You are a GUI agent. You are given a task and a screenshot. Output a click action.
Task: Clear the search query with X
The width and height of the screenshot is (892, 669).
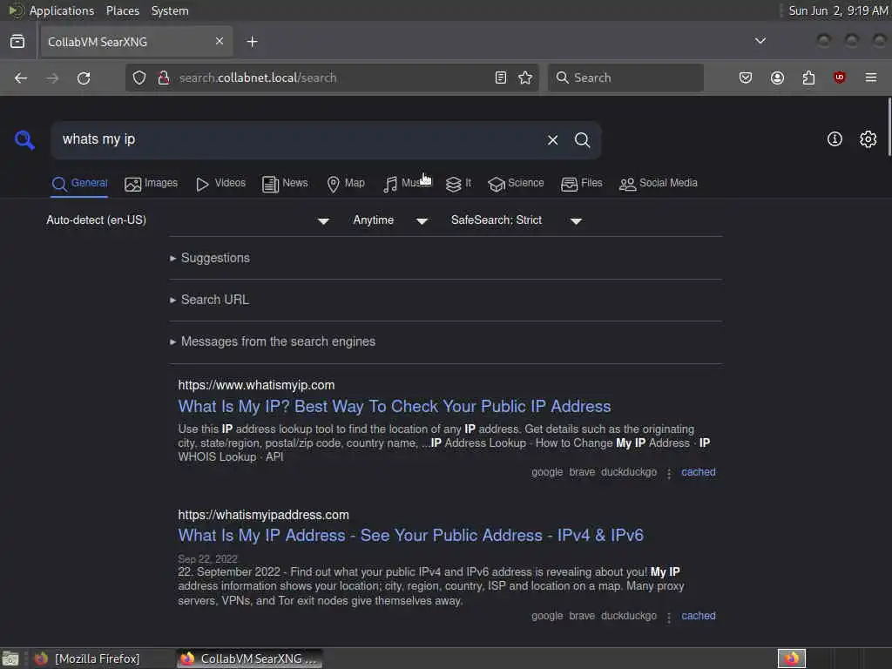coord(552,140)
